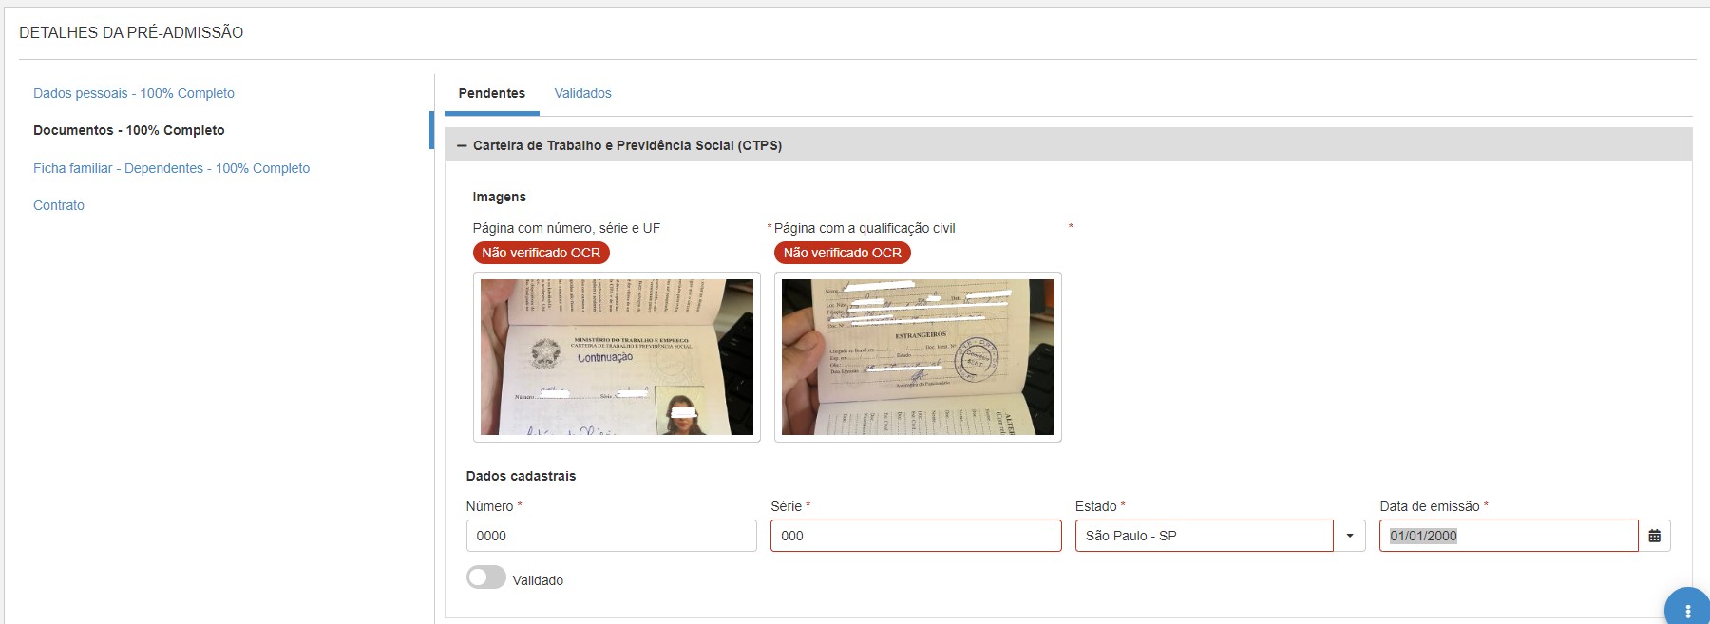Click the Data de emissão date field
Viewport: 1710px width, 624px height.
tap(1509, 536)
